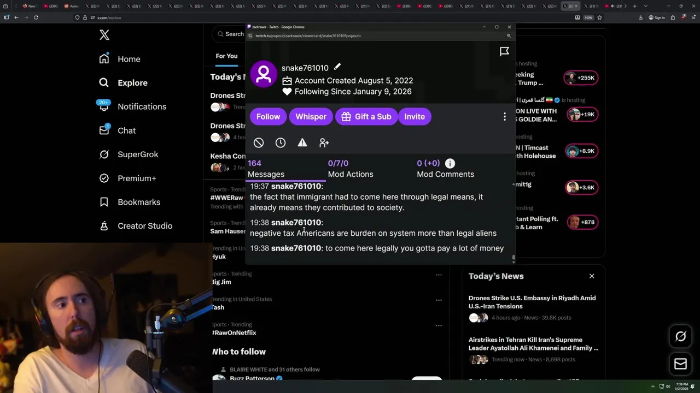Edit snake761010 nickname pencil icon

point(337,67)
